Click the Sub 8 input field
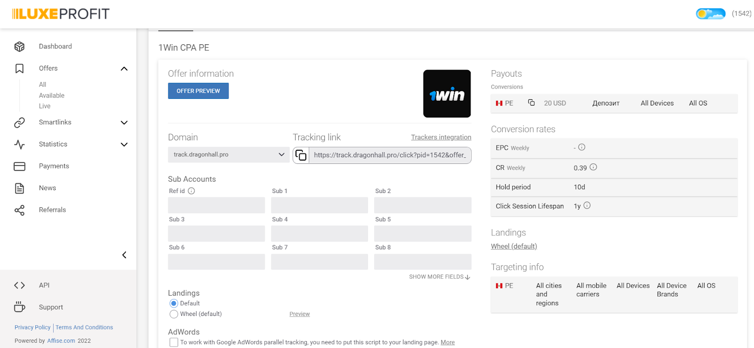Screen dimensions: 754x348 [423, 262]
